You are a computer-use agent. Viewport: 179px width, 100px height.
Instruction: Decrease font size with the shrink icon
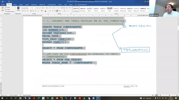point(40,8)
